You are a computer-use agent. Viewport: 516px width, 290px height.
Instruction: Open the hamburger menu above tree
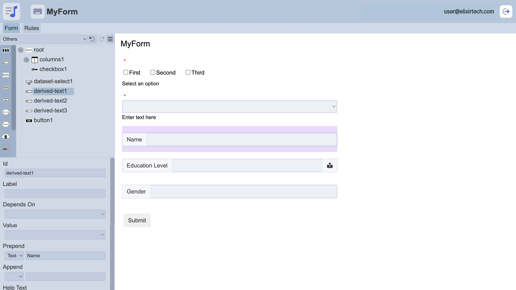point(110,39)
